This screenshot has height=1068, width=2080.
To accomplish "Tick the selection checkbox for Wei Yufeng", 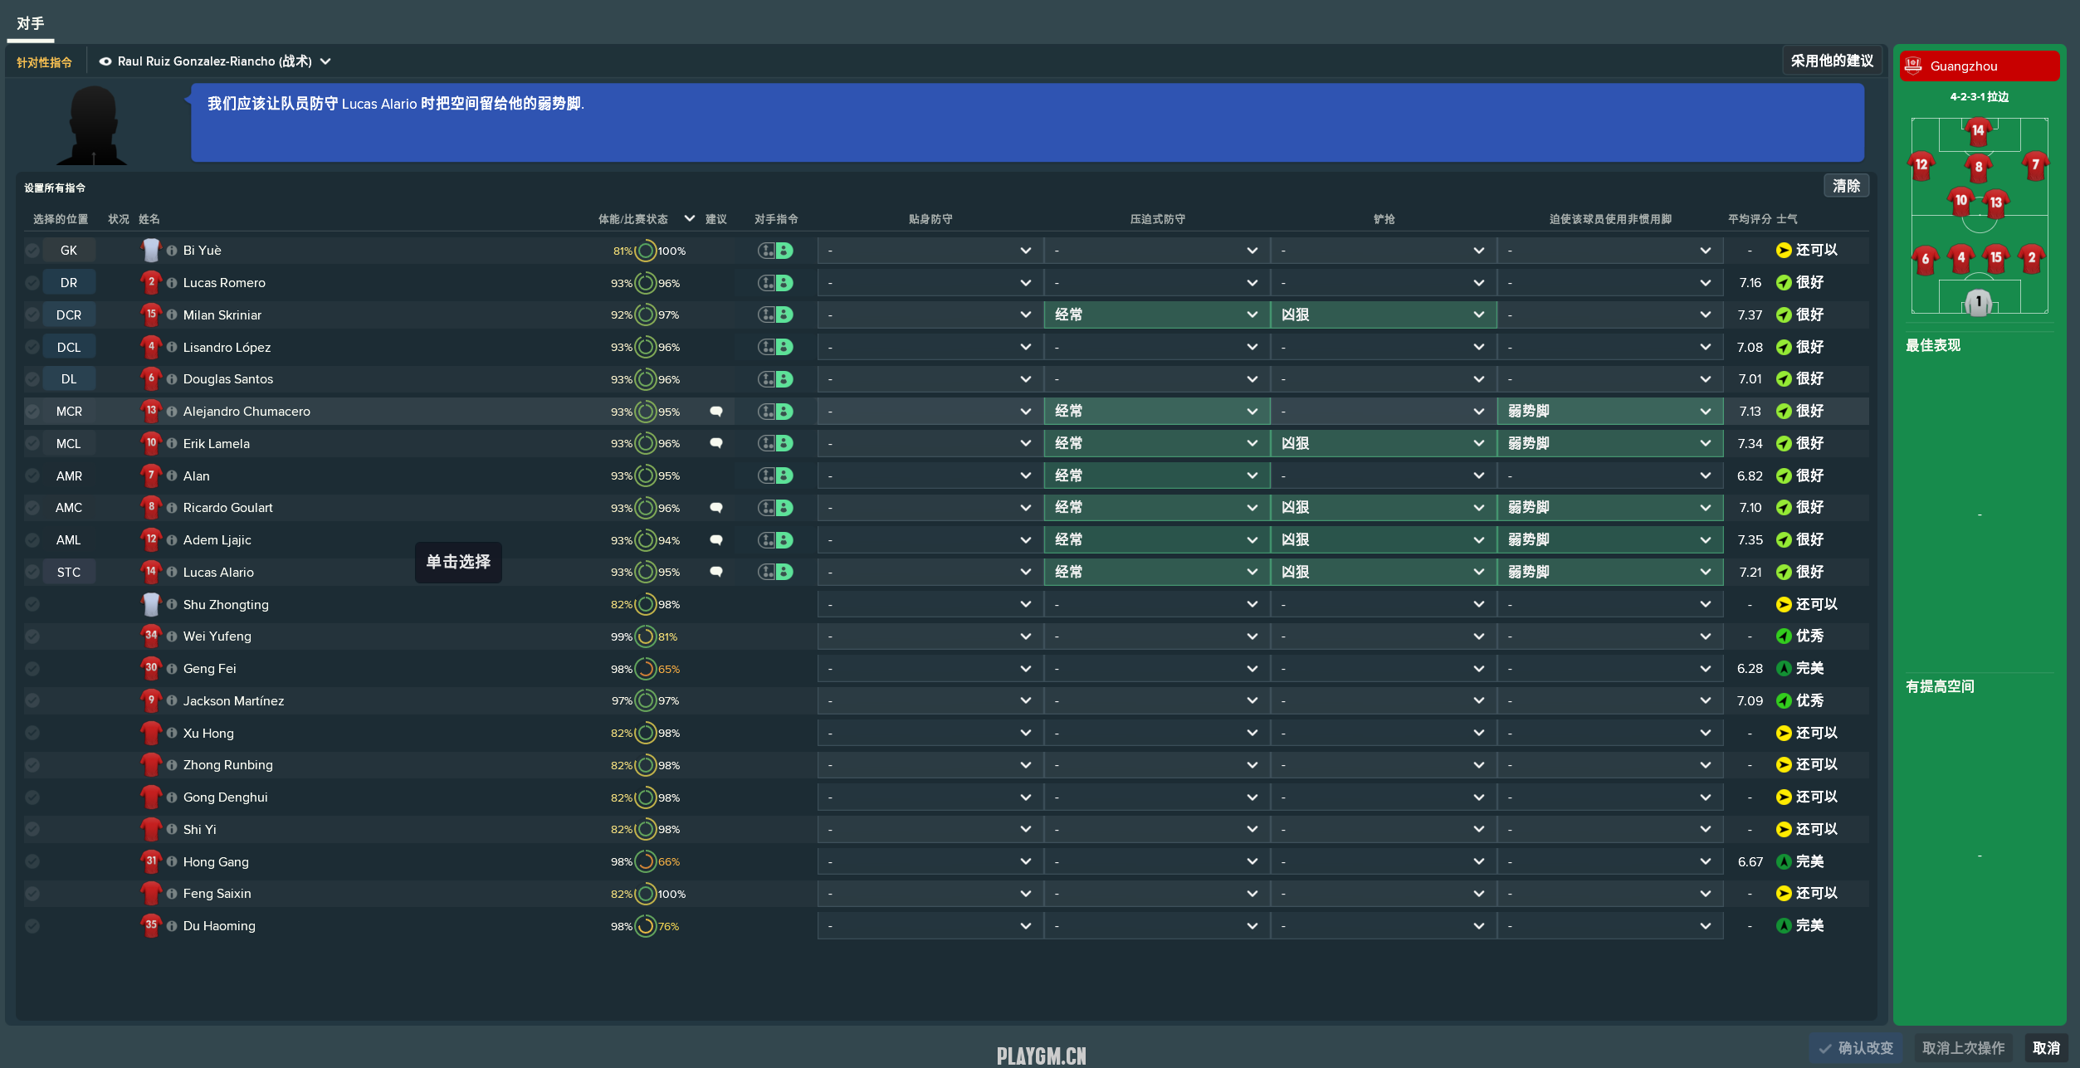I will click(32, 636).
